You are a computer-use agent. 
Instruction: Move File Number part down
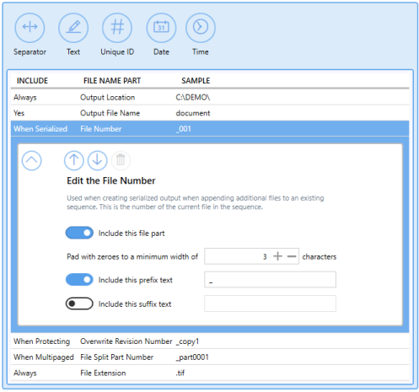(97, 160)
